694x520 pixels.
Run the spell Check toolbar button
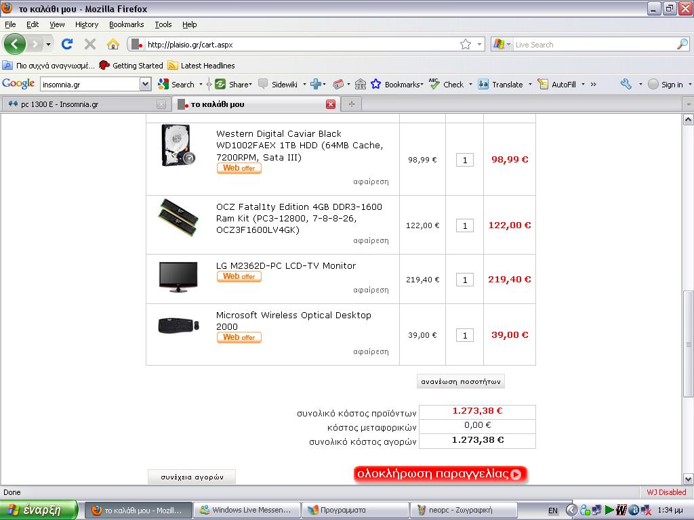(x=447, y=84)
